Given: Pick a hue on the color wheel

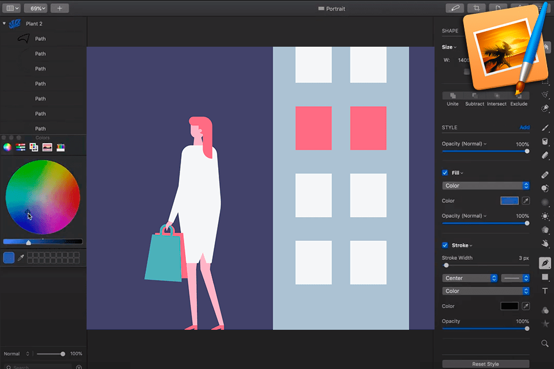Looking at the screenshot, I should (x=43, y=197).
